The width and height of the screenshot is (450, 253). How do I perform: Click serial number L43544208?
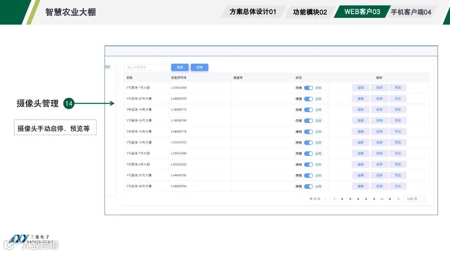pos(178,88)
